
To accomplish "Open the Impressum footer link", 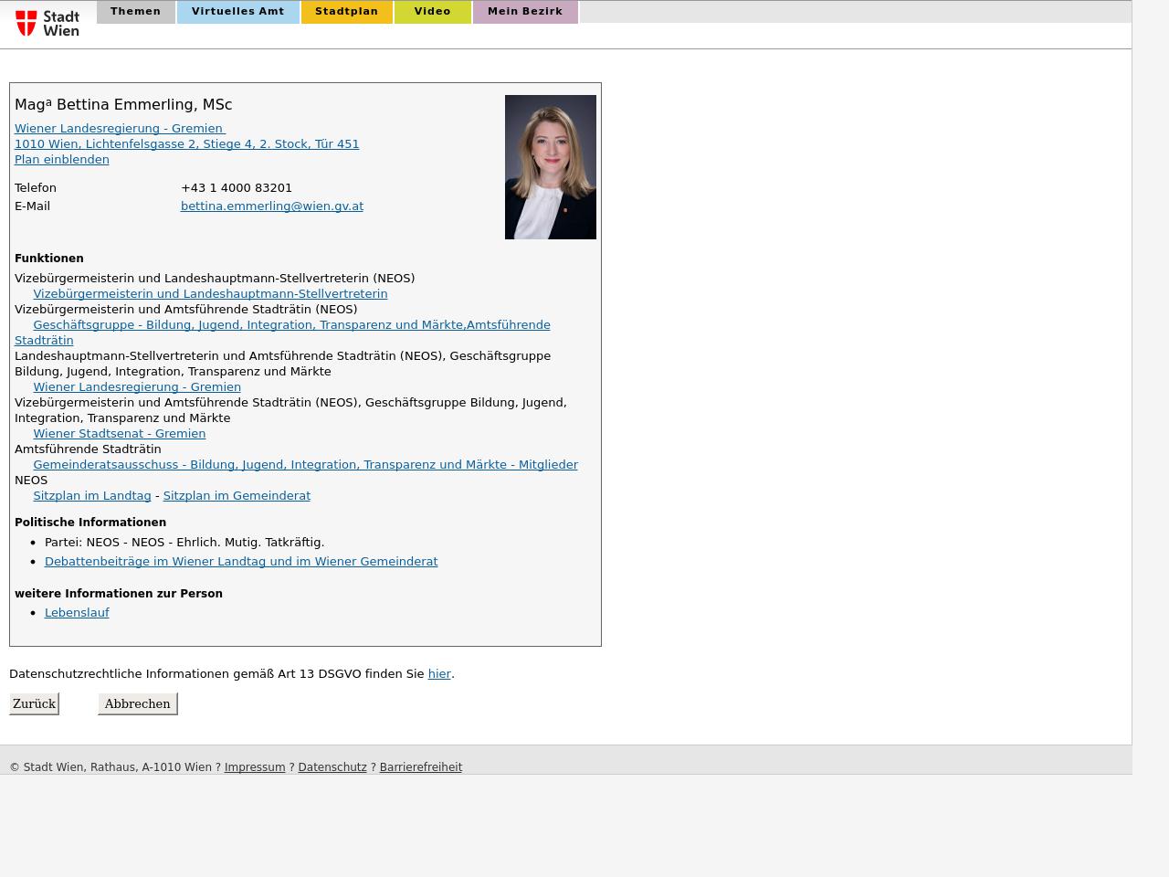I will tap(254, 767).
